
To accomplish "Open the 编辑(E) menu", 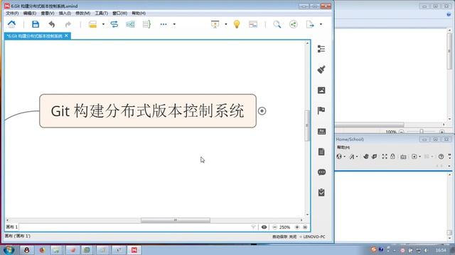I will [x=30, y=13].
